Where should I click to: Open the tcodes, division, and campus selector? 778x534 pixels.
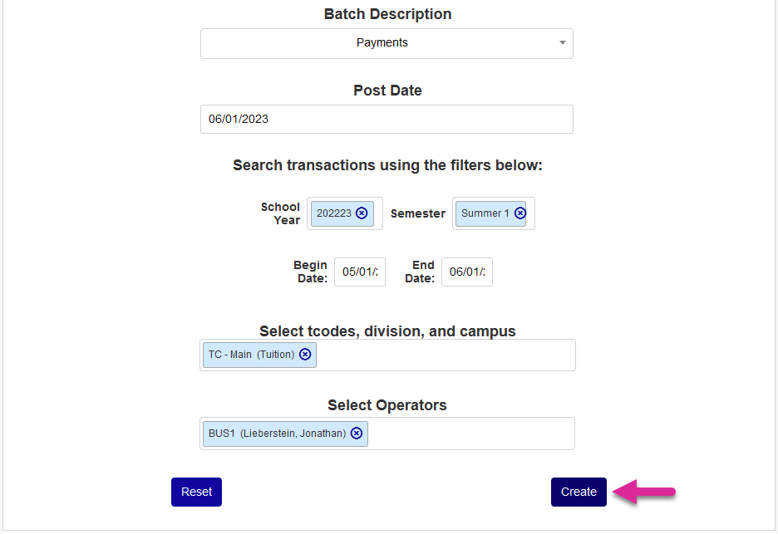[445, 355]
